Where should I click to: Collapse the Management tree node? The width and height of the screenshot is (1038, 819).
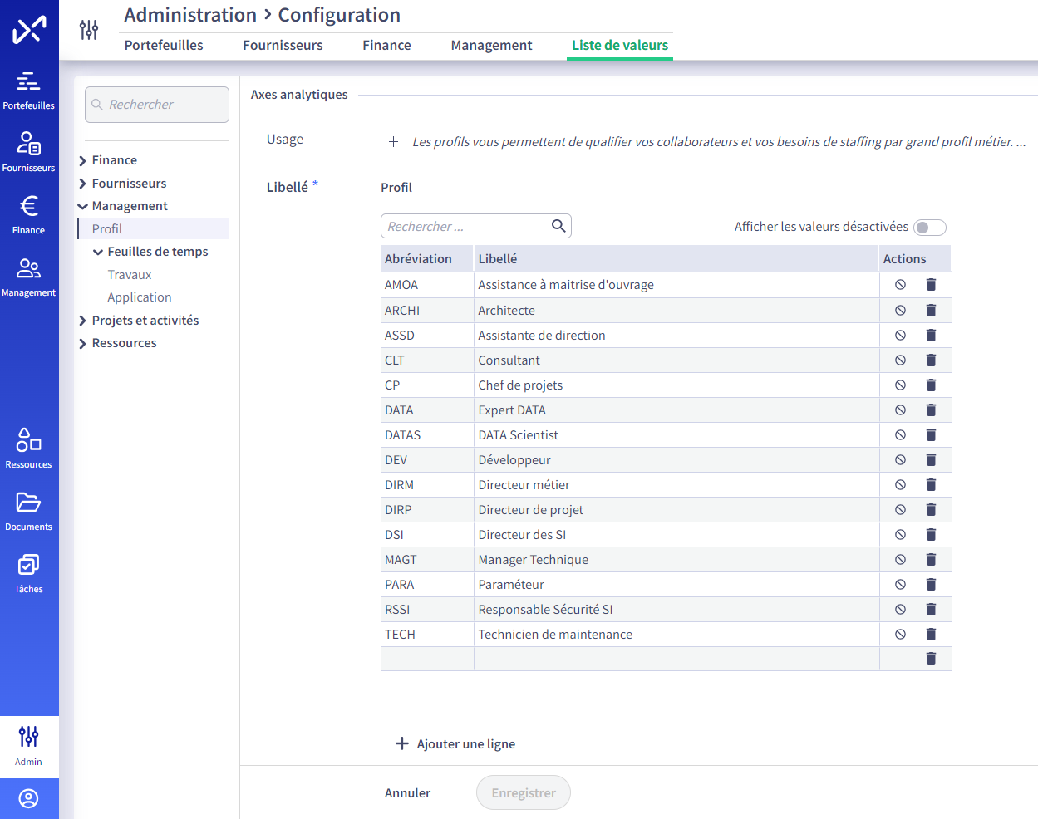point(82,207)
